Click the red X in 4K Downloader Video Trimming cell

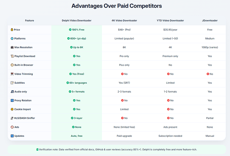click(122, 74)
